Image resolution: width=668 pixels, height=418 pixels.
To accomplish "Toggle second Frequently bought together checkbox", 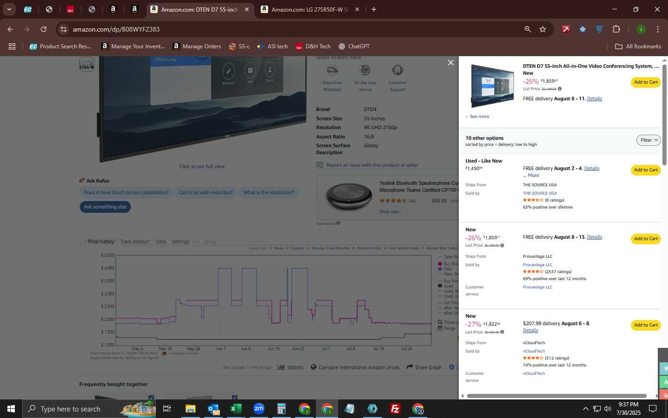I will point(235,397).
